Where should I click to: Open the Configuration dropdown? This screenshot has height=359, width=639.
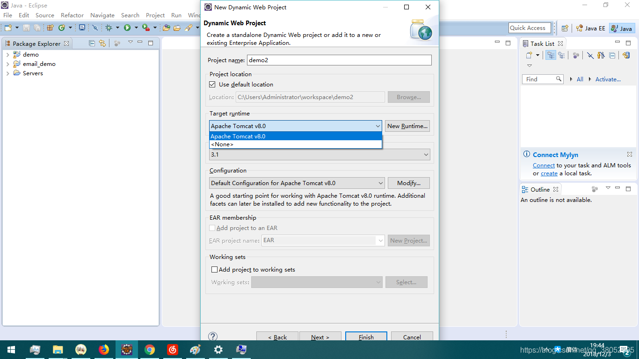point(380,183)
